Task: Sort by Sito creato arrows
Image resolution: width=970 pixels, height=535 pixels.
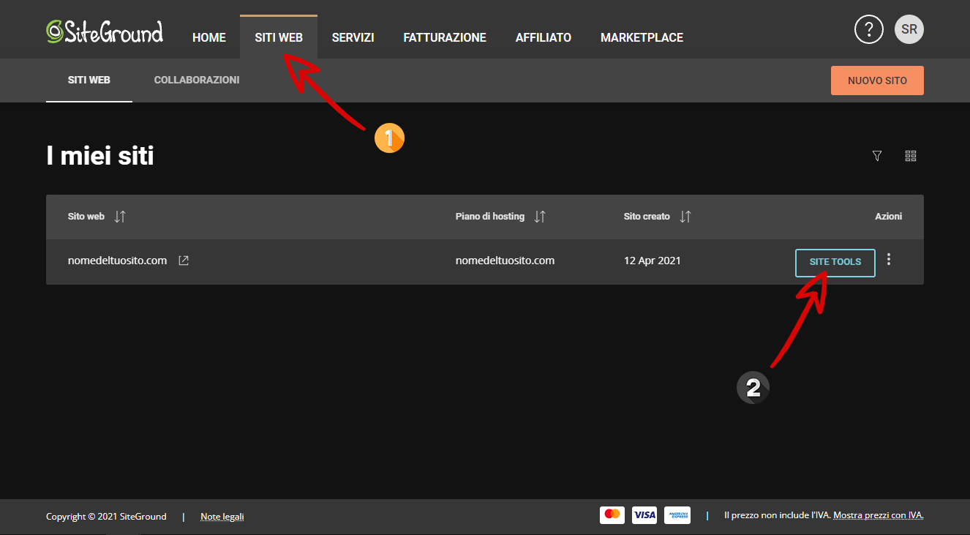Action: (685, 217)
